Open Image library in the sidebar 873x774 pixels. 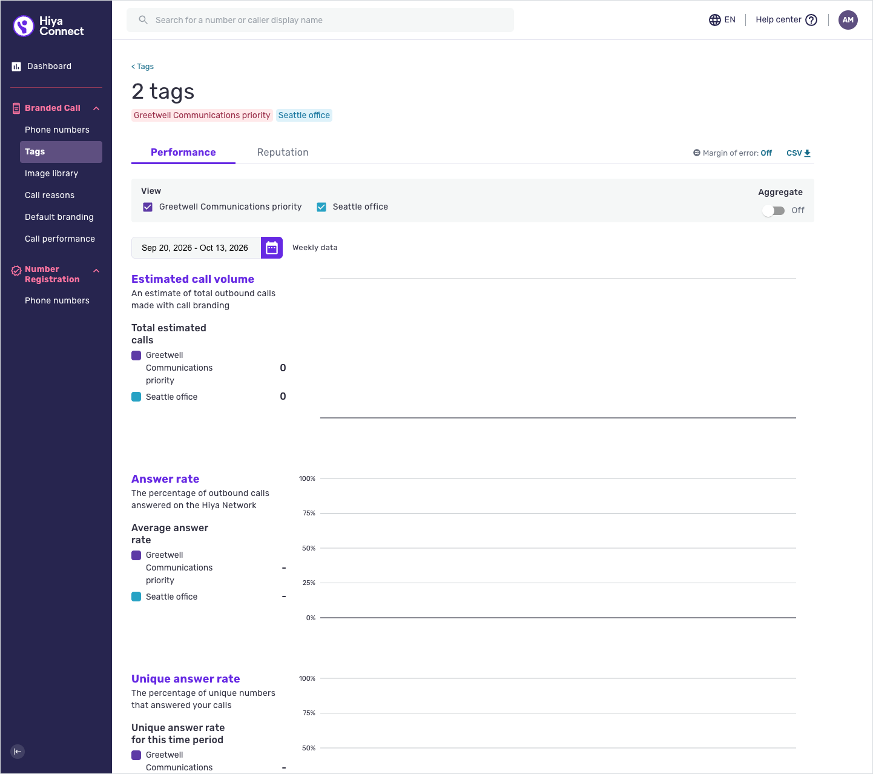pos(51,174)
